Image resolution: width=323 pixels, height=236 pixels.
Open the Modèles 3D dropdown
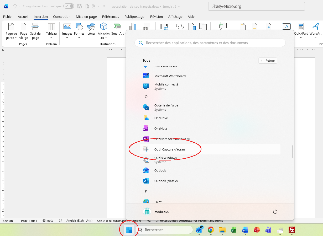coord(104,38)
